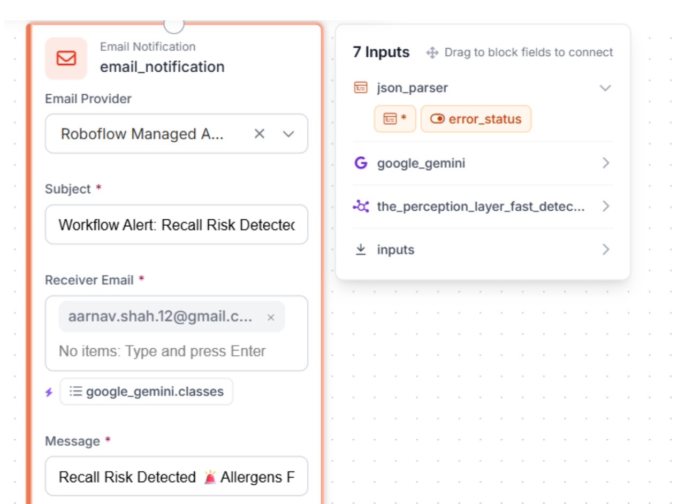The width and height of the screenshot is (685, 504).
Task: Click the Google Gemini G icon
Action: (361, 163)
